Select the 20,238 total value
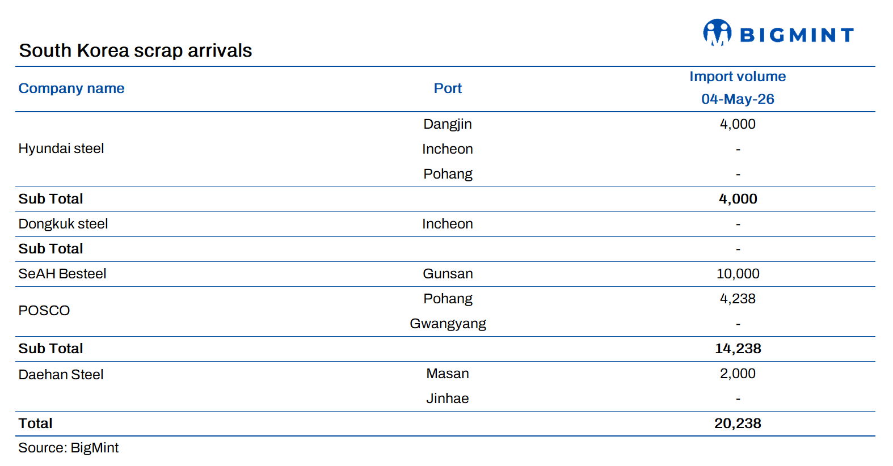 [738, 423]
